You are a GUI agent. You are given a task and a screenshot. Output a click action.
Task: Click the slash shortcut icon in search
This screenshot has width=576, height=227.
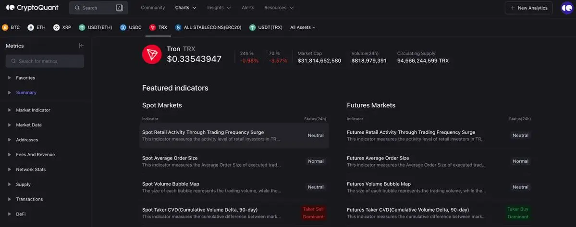coord(120,8)
